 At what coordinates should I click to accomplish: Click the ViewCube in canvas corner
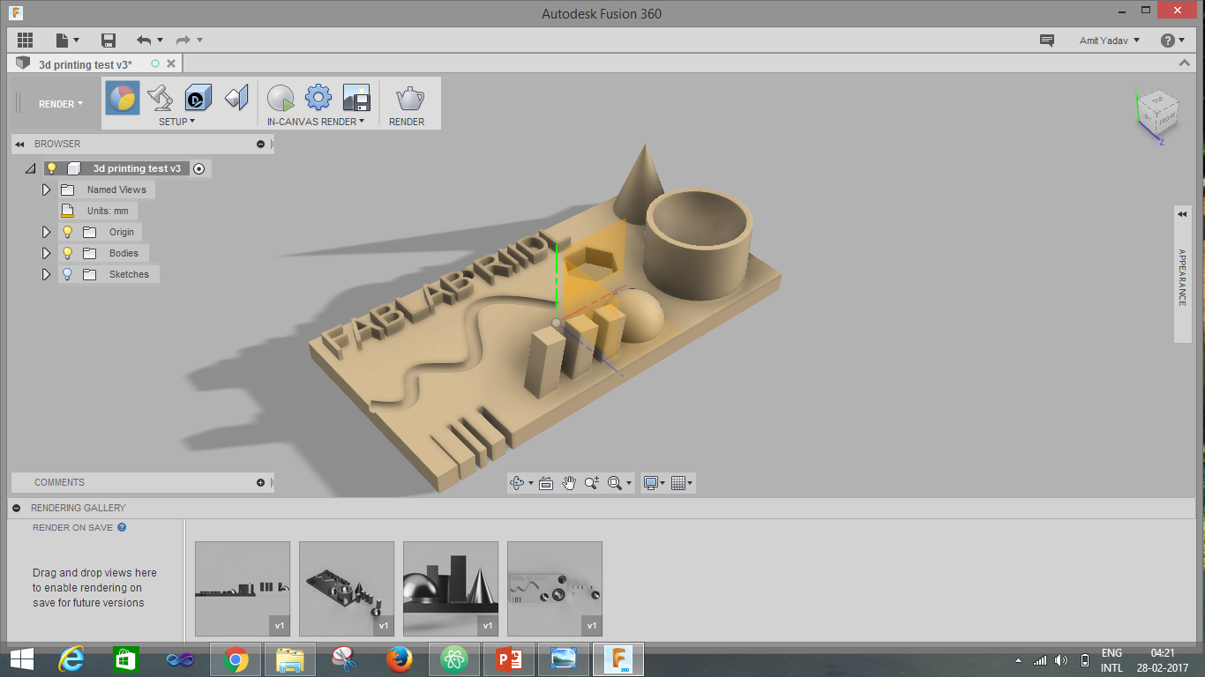[1156, 113]
